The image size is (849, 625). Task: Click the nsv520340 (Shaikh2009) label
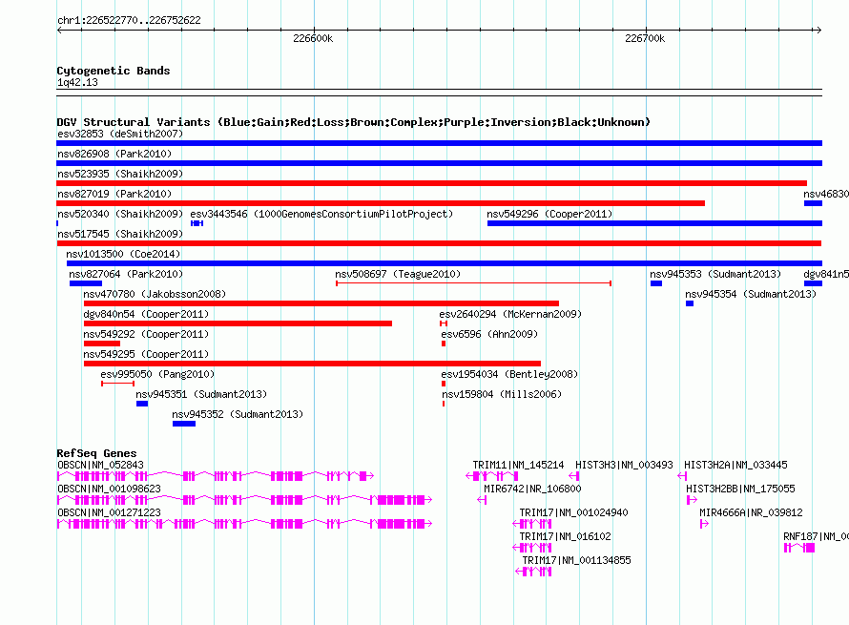pos(120,214)
